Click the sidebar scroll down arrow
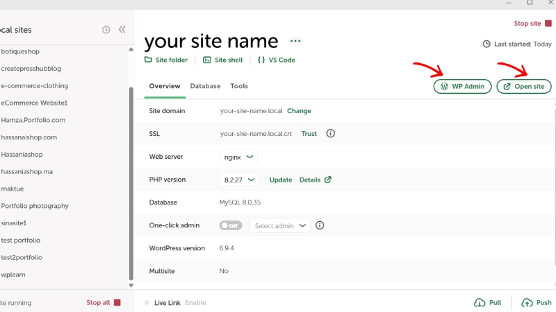This screenshot has height=312, width=556. click(131, 286)
